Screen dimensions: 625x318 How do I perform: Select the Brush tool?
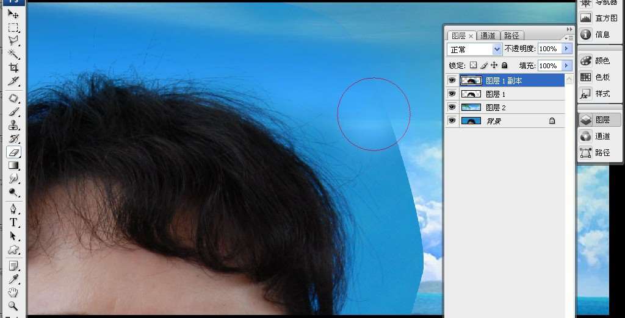coord(13,112)
